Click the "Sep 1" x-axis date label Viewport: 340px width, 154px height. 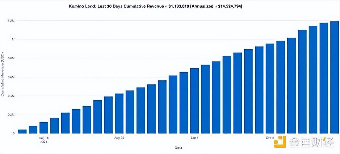194,138
